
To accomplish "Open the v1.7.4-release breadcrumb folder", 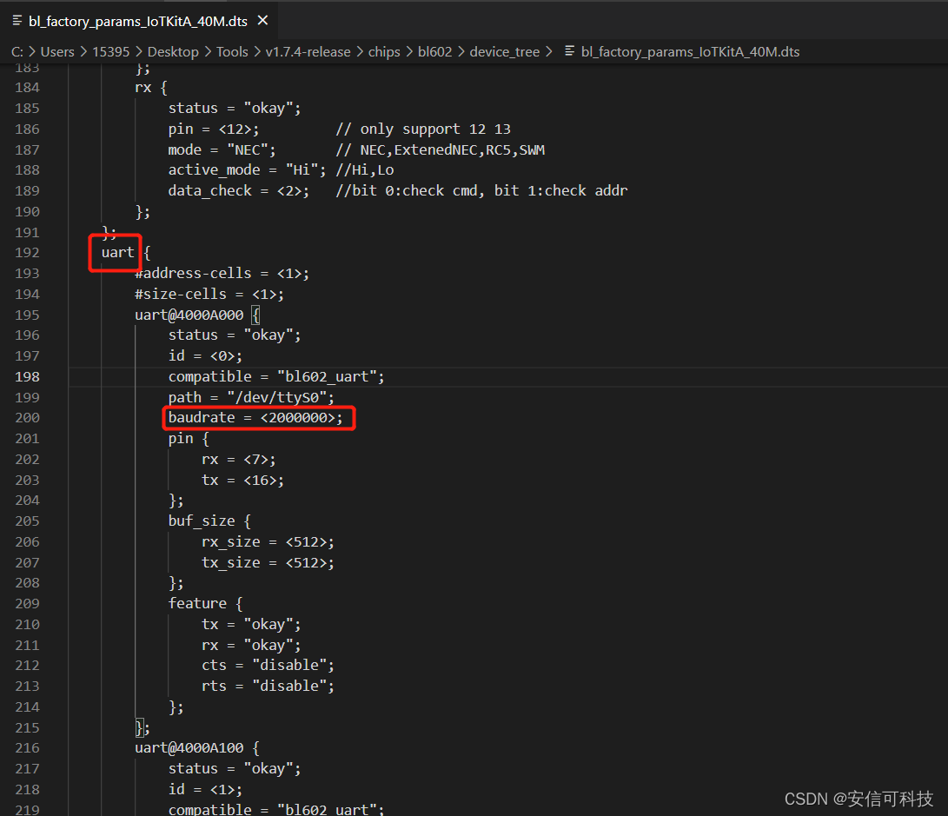I will pos(308,52).
